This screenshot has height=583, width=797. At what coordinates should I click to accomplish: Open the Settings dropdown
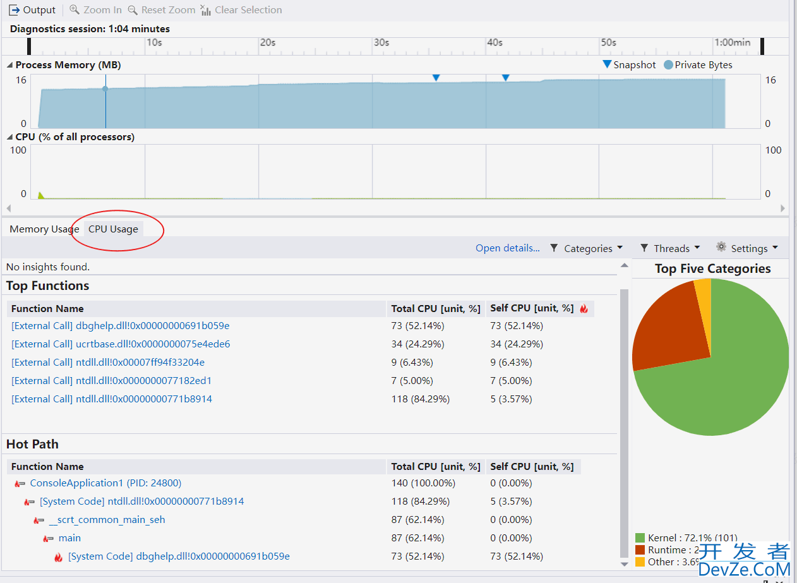tap(747, 248)
